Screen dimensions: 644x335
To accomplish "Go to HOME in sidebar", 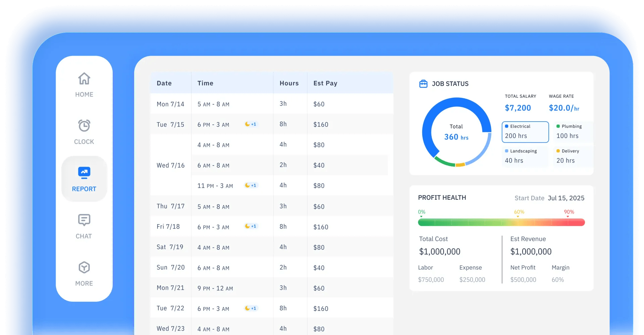I will click(84, 95).
